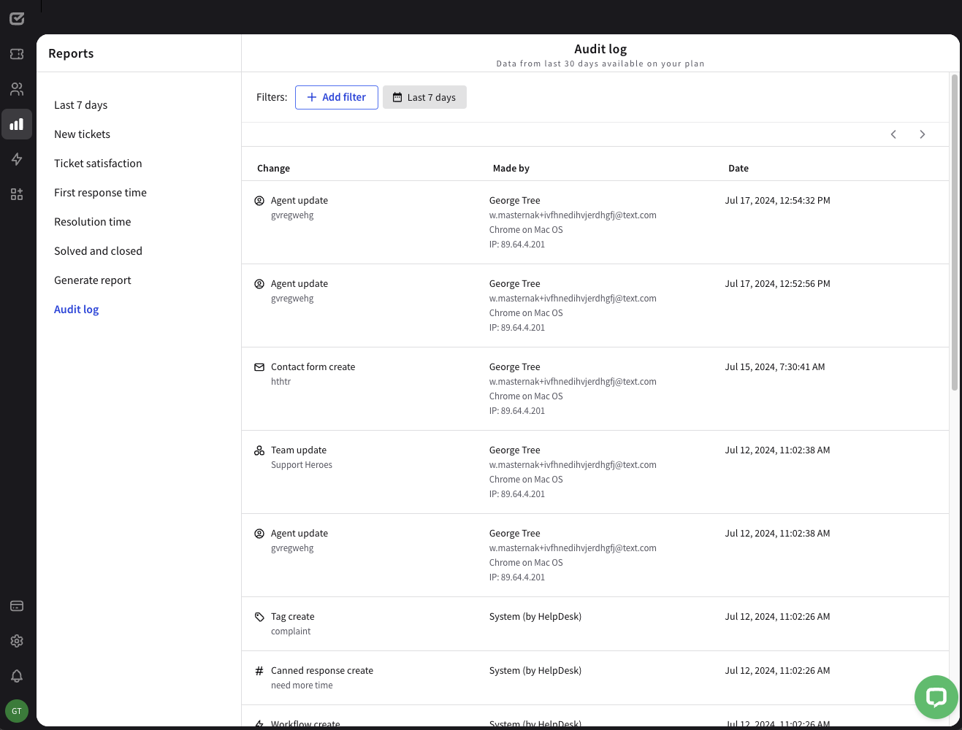Select the Solved and closed report
The image size is (962, 730).
98,250
